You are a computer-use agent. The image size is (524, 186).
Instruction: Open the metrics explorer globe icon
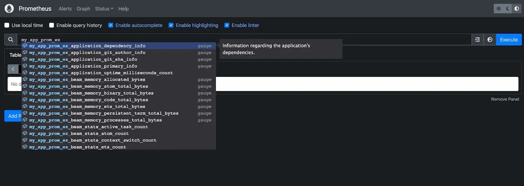pos(490,40)
